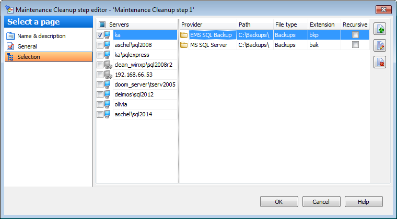397x219 pixels.
Task: Sort by the Provider column header
Action: (x=207, y=25)
